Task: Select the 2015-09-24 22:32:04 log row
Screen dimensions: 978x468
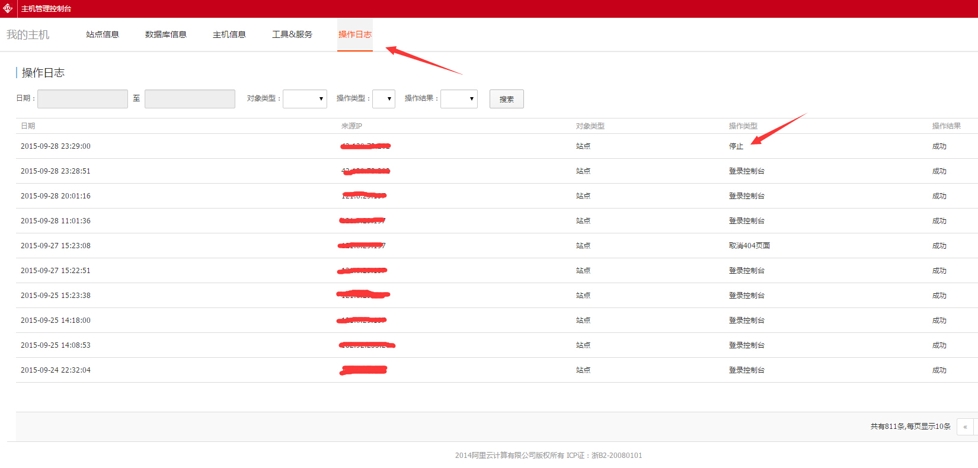Action: coord(56,370)
